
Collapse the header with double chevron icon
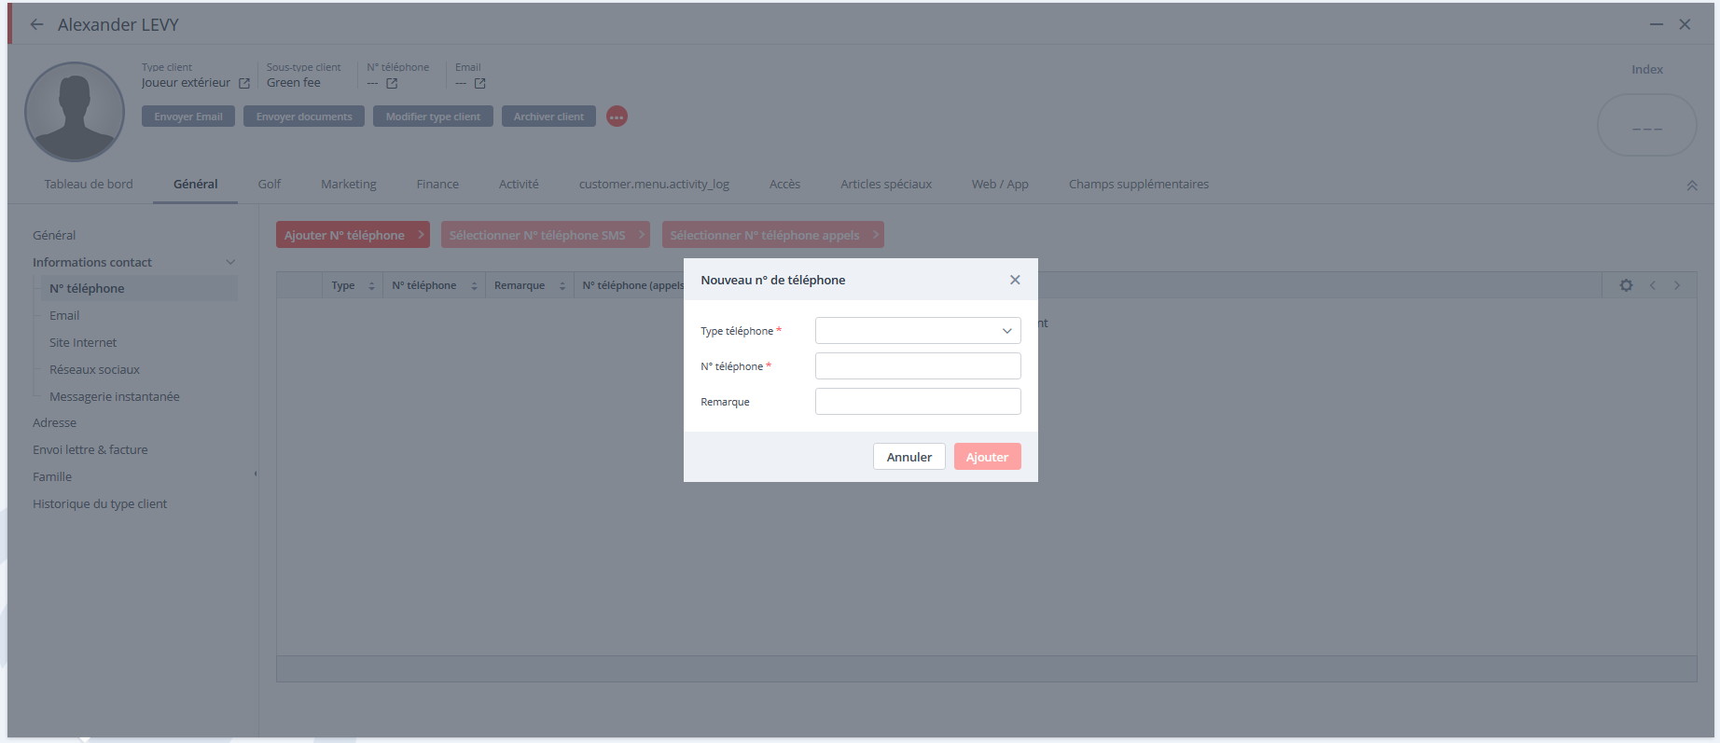tap(1692, 186)
